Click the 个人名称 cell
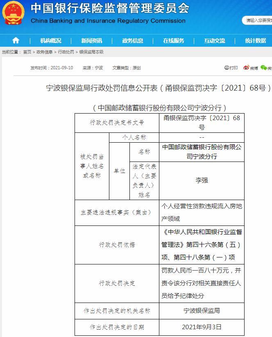The width and height of the screenshot is (272, 337). (134, 137)
